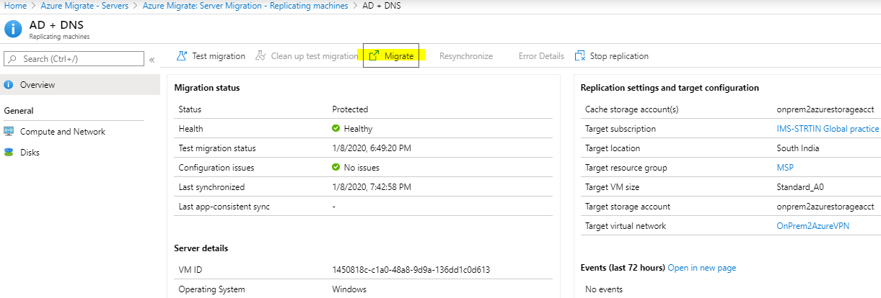Go to Home breadcrumb
The width and height of the screenshot is (881, 298).
[14, 6]
